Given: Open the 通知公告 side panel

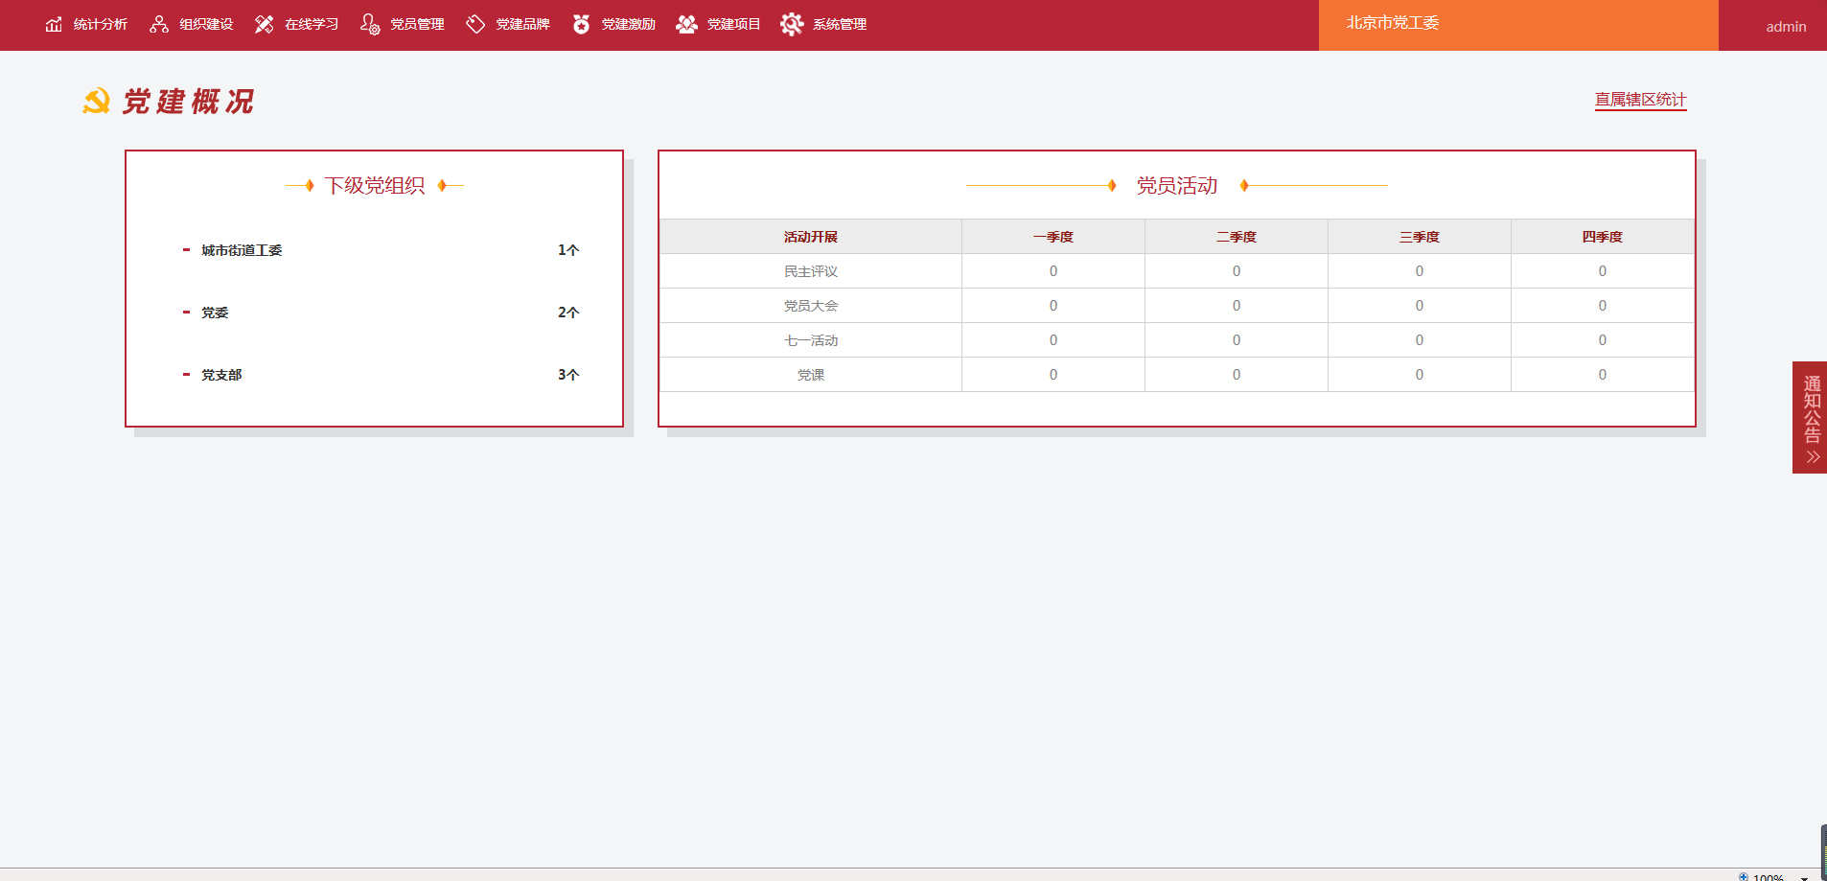Looking at the screenshot, I should (1810, 417).
